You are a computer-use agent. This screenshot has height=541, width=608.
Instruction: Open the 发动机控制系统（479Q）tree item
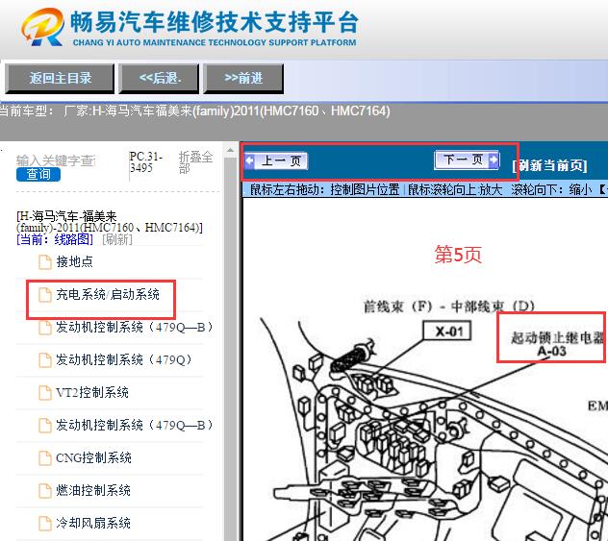[x=124, y=359]
